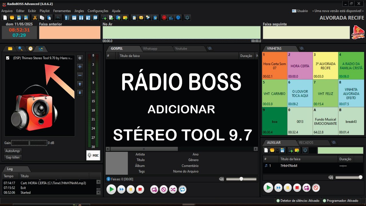Toggle repeat loop in main player
The width and height of the screenshot is (366, 206).
point(182,189)
